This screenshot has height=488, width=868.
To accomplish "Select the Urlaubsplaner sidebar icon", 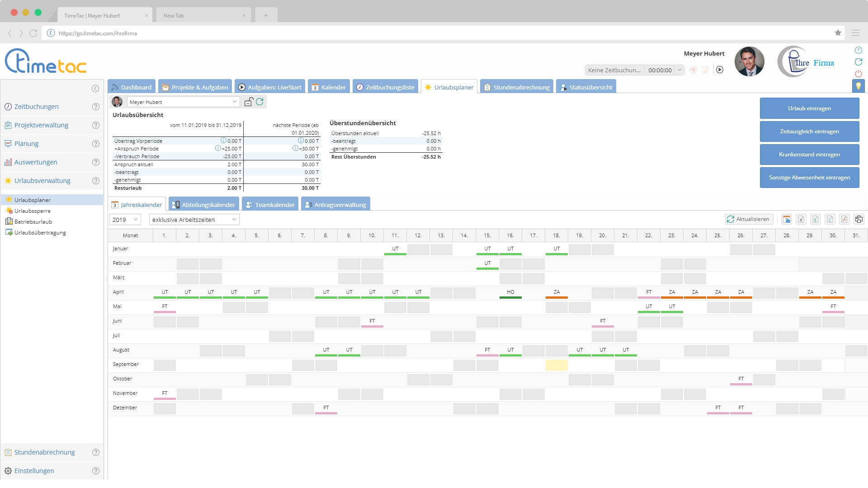I will [9, 199].
